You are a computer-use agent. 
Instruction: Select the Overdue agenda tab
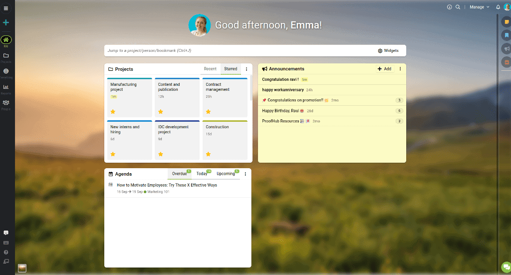[180, 174]
